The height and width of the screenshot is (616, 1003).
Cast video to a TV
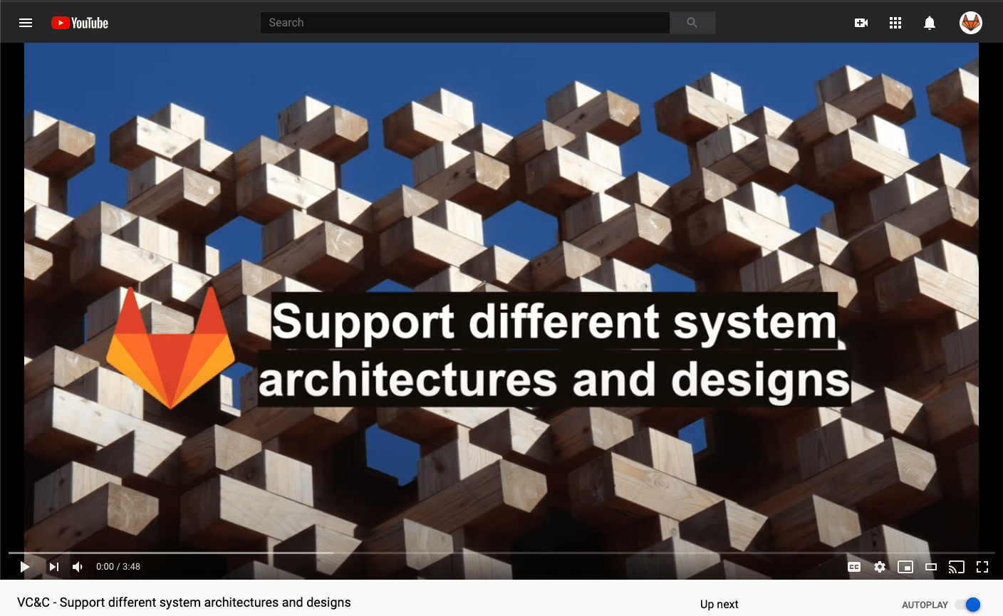point(956,567)
